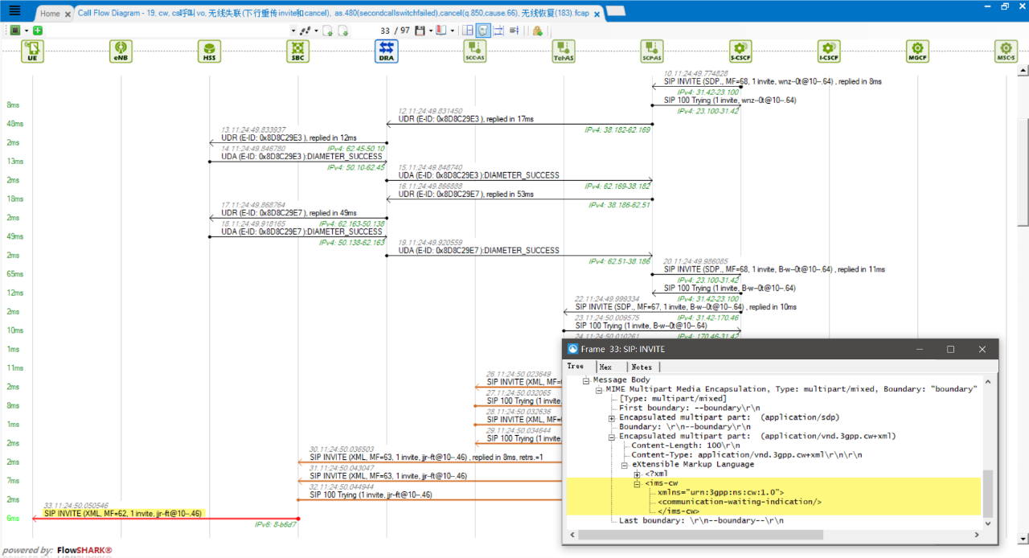Select the Call Flow Diagram tab
This screenshot has width=1029, height=558.
(334, 14)
